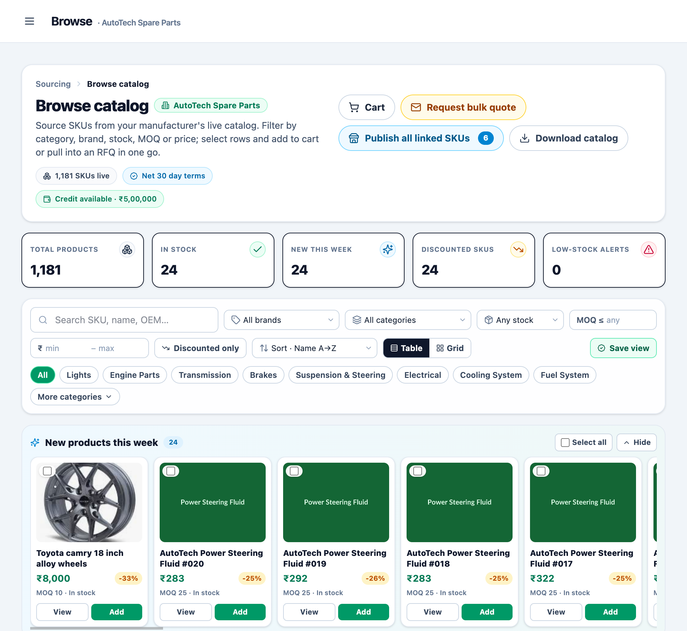View the Toyota camry alloy wheels product
The width and height of the screenshot is (687, 631).
click(x=62, y=612)
